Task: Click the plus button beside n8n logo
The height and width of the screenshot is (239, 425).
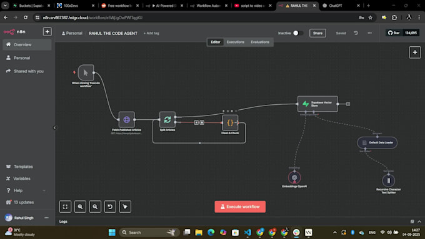Action: [x=47, y=32]
